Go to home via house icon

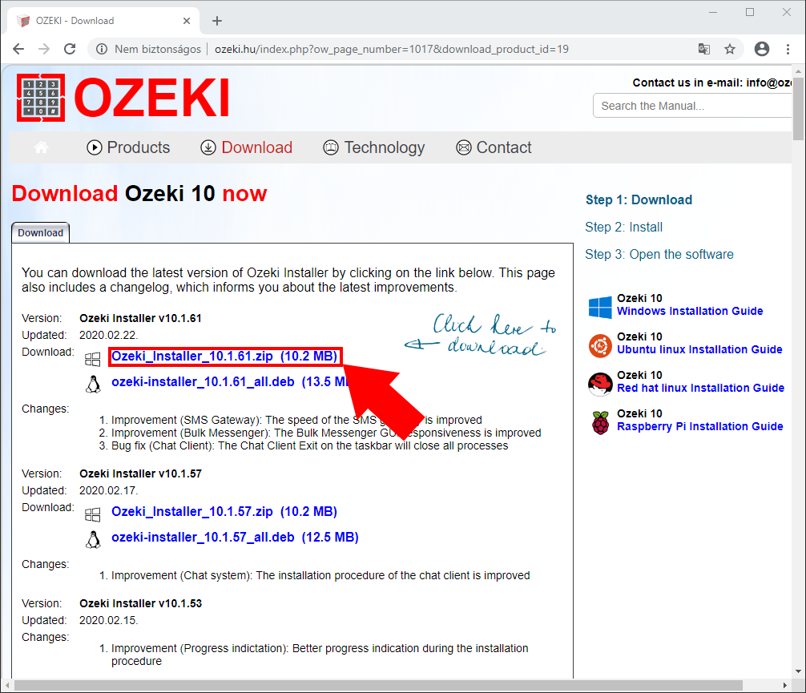(x=41, y=147)
